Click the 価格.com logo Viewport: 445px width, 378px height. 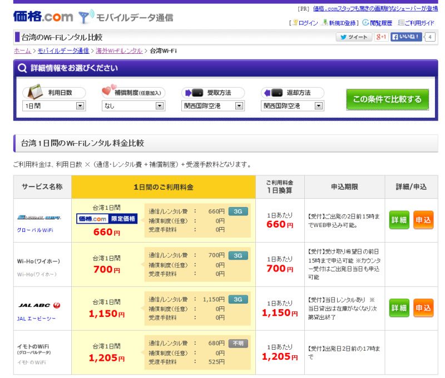pos(42,17)
